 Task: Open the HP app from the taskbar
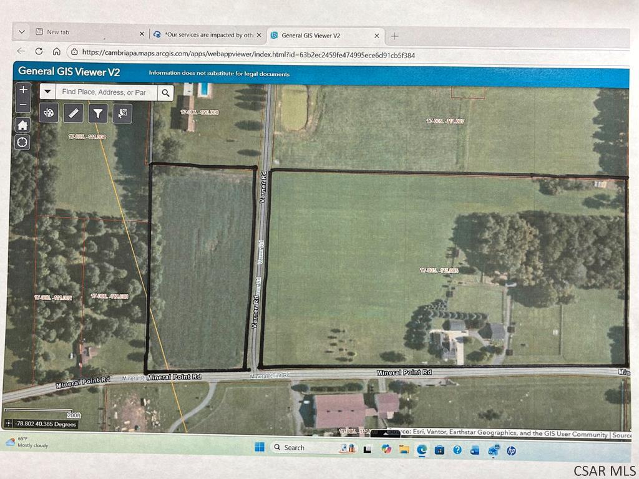pyautogui.click(x=511, y=451)
